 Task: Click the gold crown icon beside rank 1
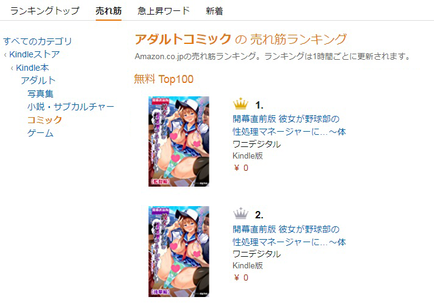pos(241,104)
